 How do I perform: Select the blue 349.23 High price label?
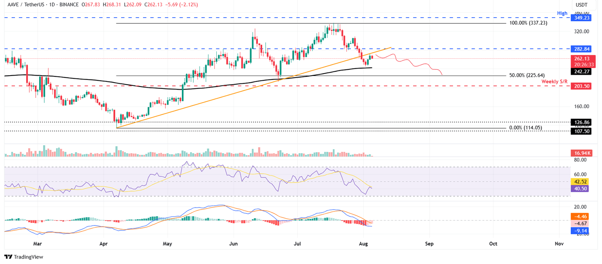(x=581, y=18)
